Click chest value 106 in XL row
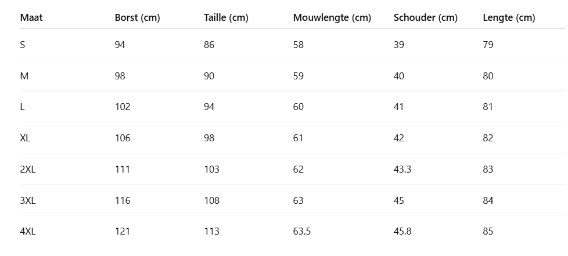 pos(123,138)
